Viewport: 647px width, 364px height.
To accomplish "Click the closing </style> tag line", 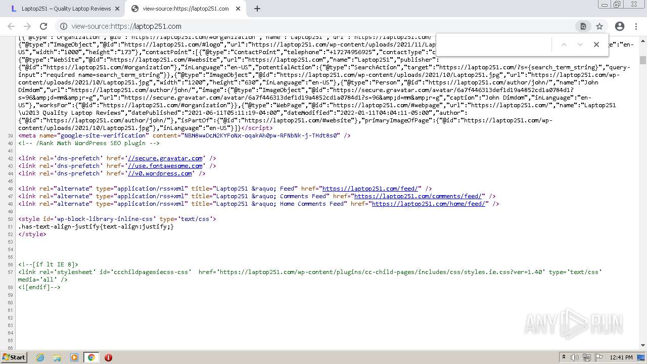I will 32,234.
